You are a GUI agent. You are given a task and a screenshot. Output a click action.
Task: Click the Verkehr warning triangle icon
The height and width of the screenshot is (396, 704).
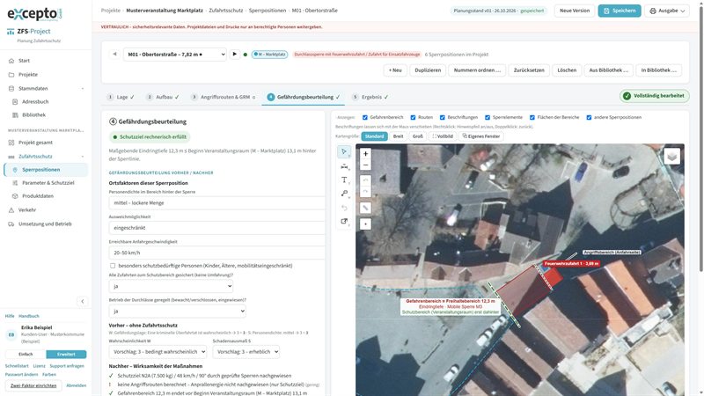pos(11,210)
